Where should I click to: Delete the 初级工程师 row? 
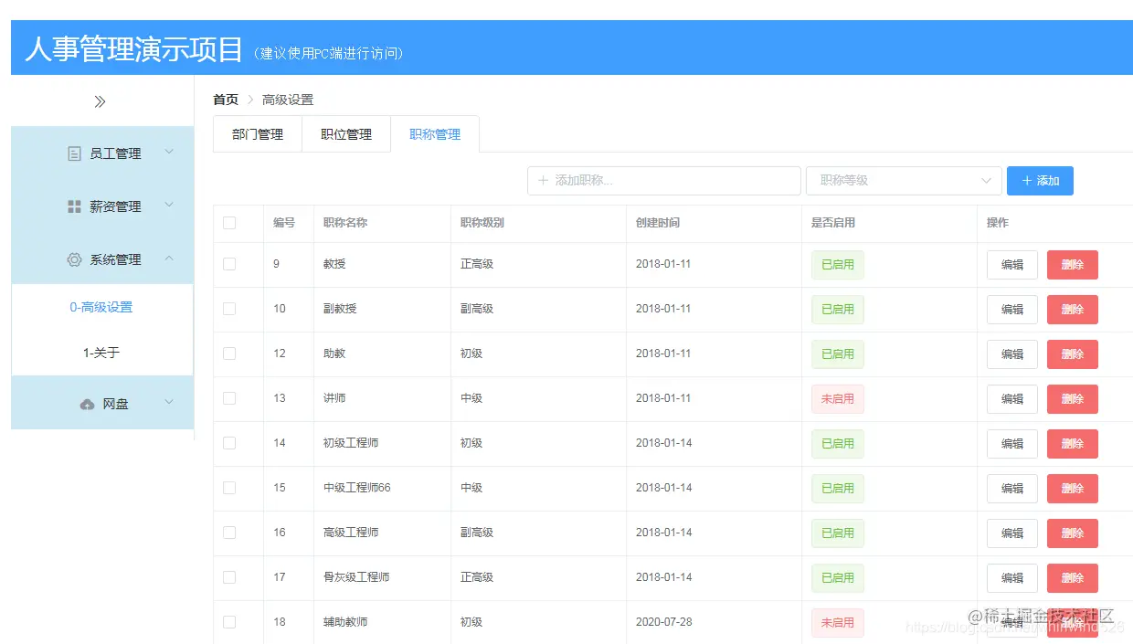1073,444
